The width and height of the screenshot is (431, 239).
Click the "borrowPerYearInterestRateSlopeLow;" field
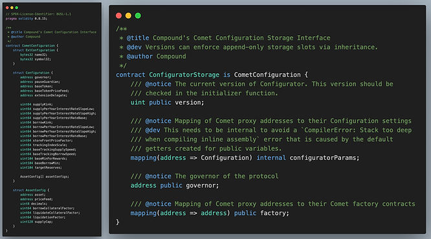(57, 127)
